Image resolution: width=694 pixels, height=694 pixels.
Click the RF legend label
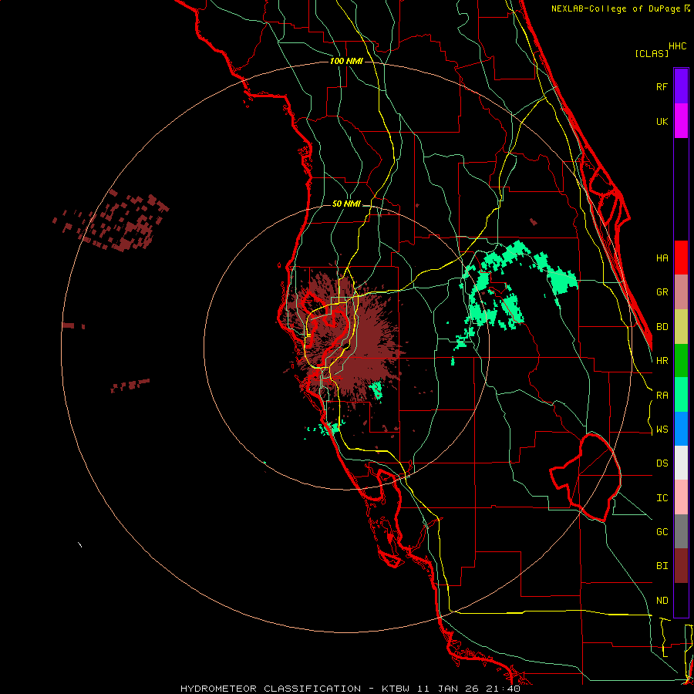click(662, 86)
